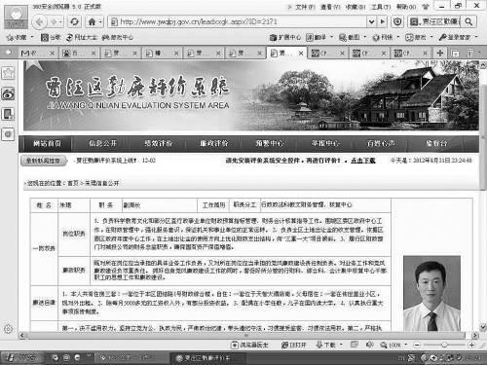The height and width of the screenshot is (365, 487).
Task: Toggle the sound speaker icon in status bar
Action: tap(369, 345)
